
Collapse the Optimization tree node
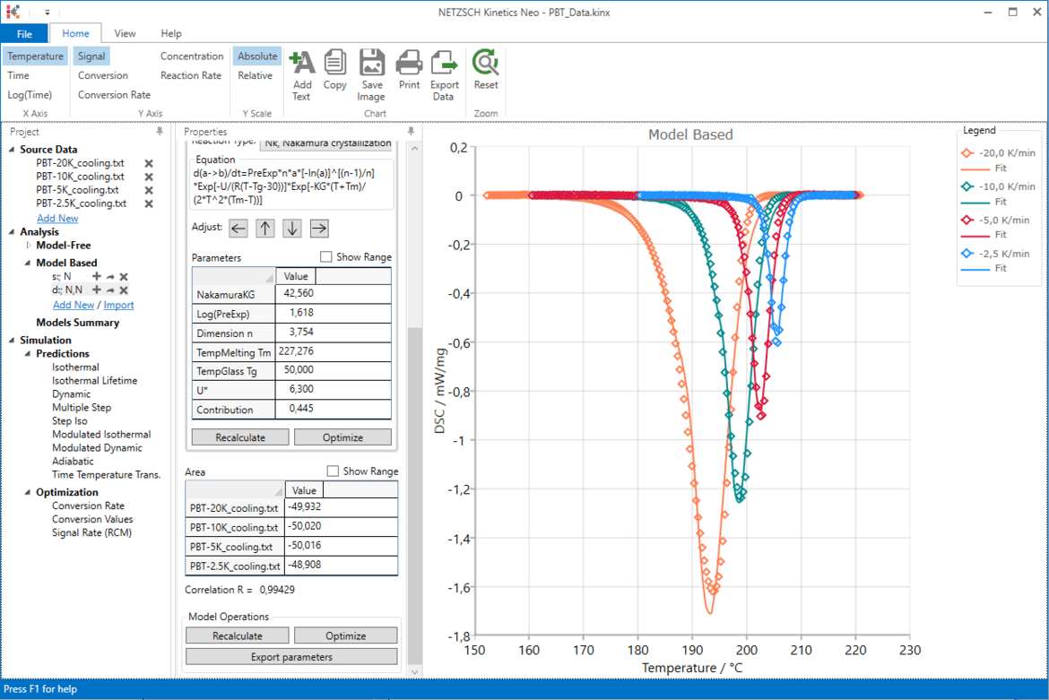tap(28, 492)
